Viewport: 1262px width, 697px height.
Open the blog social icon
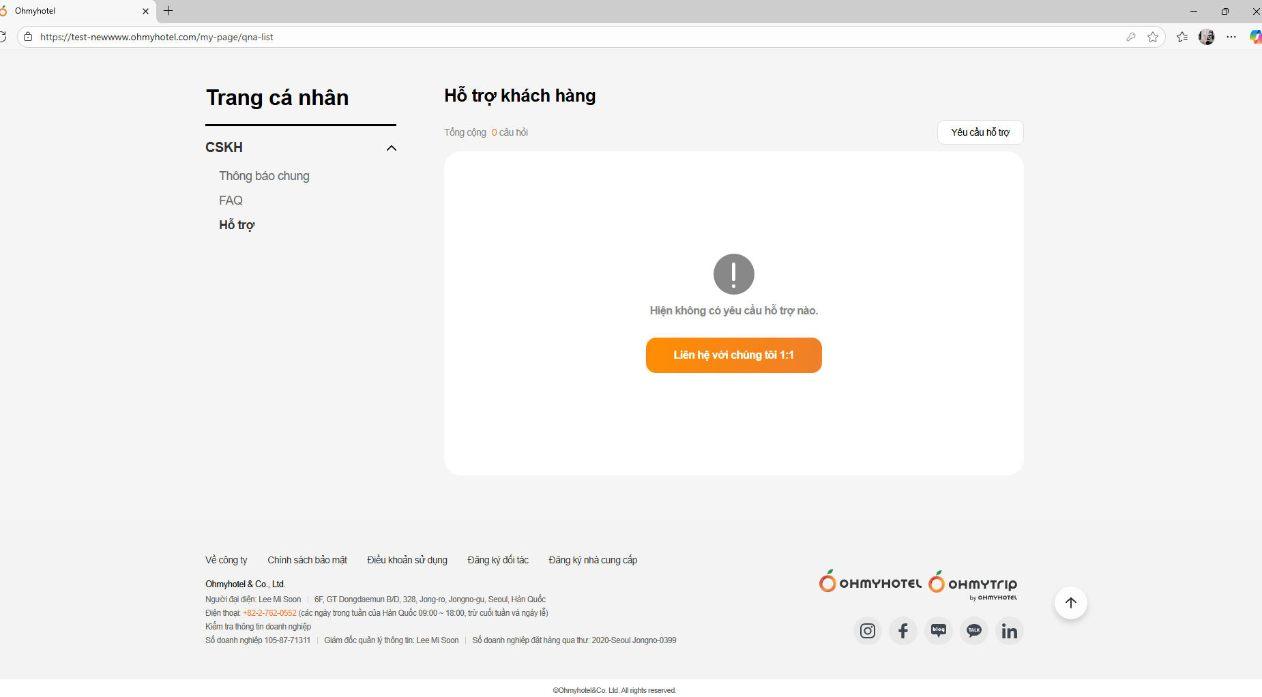939,631
